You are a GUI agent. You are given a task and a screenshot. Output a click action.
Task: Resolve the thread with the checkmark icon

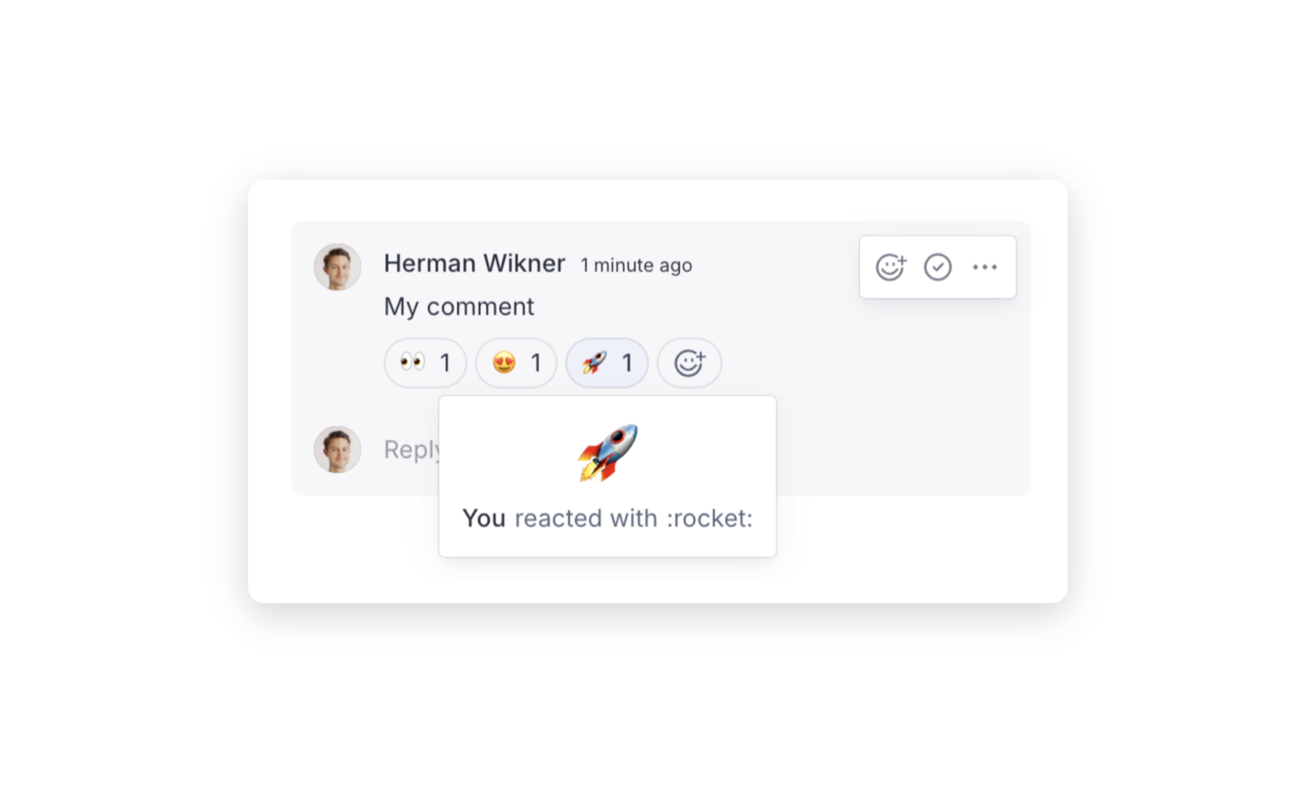pos(938,267)
